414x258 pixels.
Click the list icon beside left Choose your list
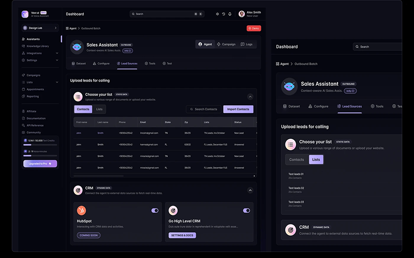pyautogui.click(x=78, y=96)
